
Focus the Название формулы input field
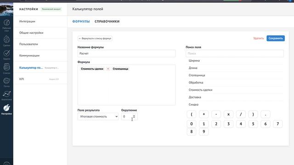127,54
